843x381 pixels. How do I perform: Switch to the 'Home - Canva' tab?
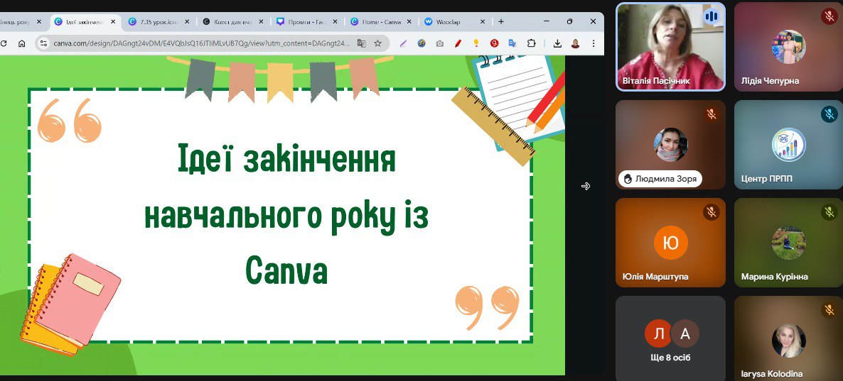point(381,21)
